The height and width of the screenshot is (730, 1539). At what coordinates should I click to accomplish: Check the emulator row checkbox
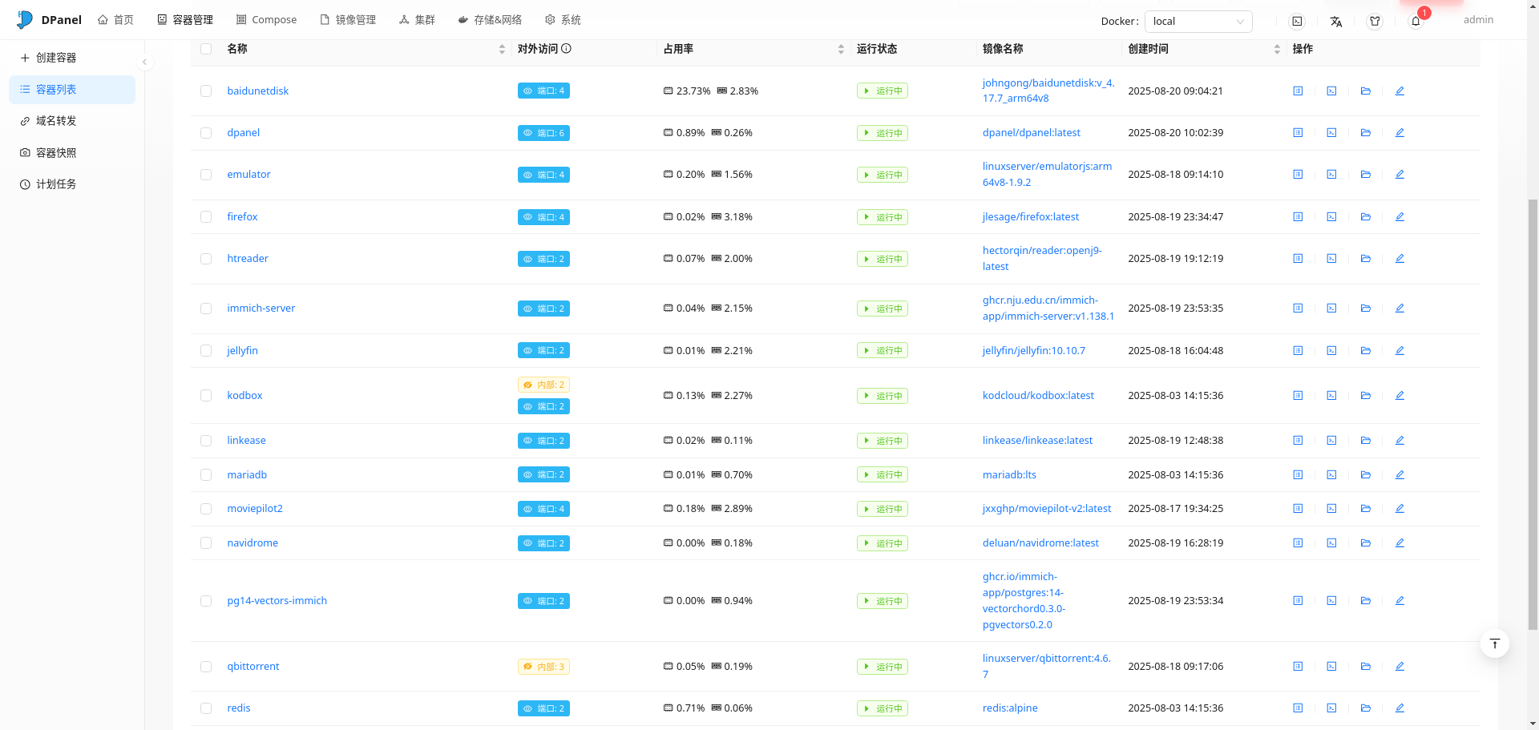tap(206, 175)
